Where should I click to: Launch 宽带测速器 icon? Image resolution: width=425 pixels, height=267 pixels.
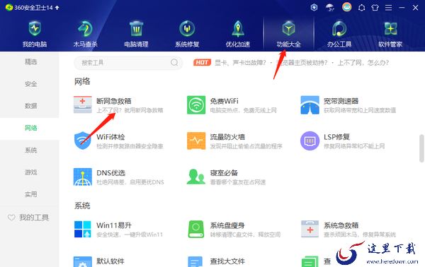310,105
